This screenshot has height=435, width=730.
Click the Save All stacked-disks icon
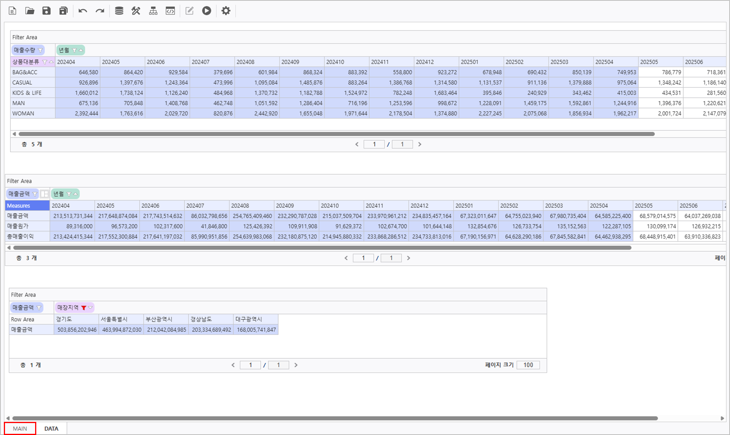point(63,11)
